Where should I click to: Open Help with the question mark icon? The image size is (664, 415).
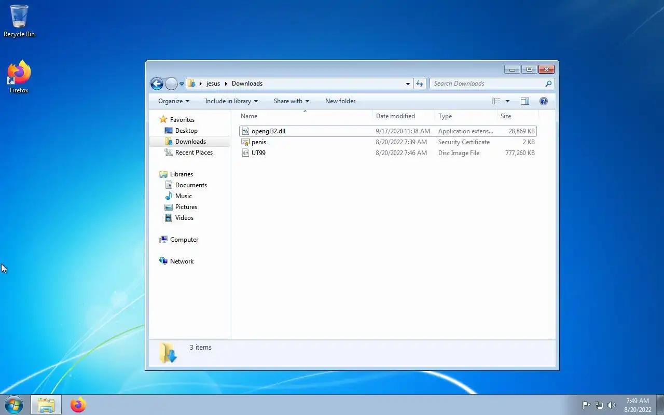point(544,101)
